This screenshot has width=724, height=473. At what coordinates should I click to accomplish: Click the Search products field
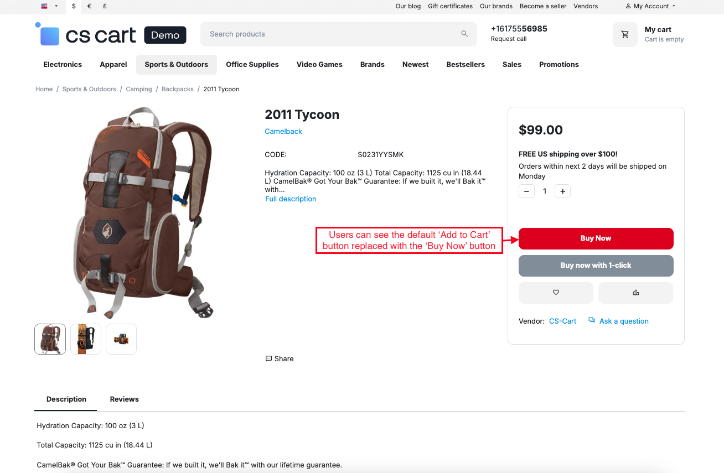click(332, 34)
